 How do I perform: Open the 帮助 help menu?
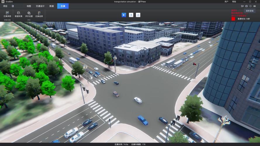234,2
